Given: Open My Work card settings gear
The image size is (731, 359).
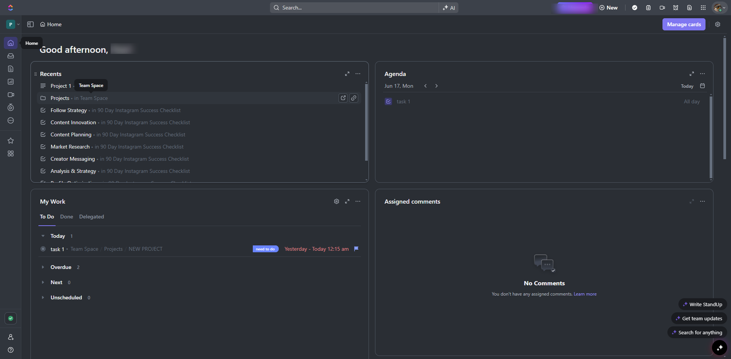Looking at the screenshot, I should coord(336,201).
